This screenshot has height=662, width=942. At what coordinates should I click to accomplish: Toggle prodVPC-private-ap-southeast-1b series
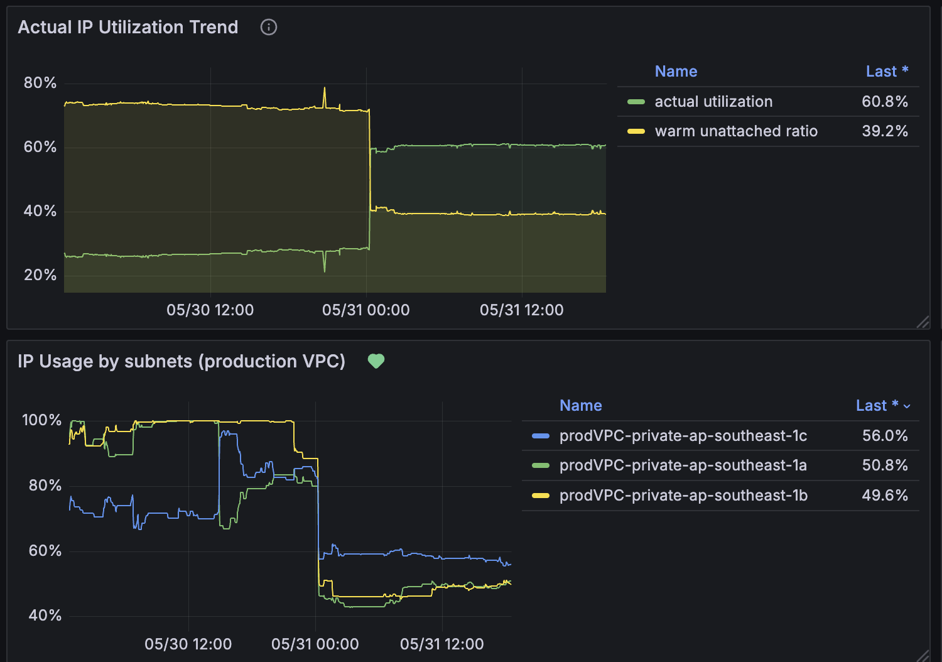(x=683, y=496)
